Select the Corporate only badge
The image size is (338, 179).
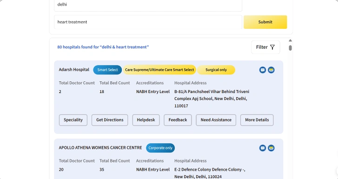pos(160,148)
